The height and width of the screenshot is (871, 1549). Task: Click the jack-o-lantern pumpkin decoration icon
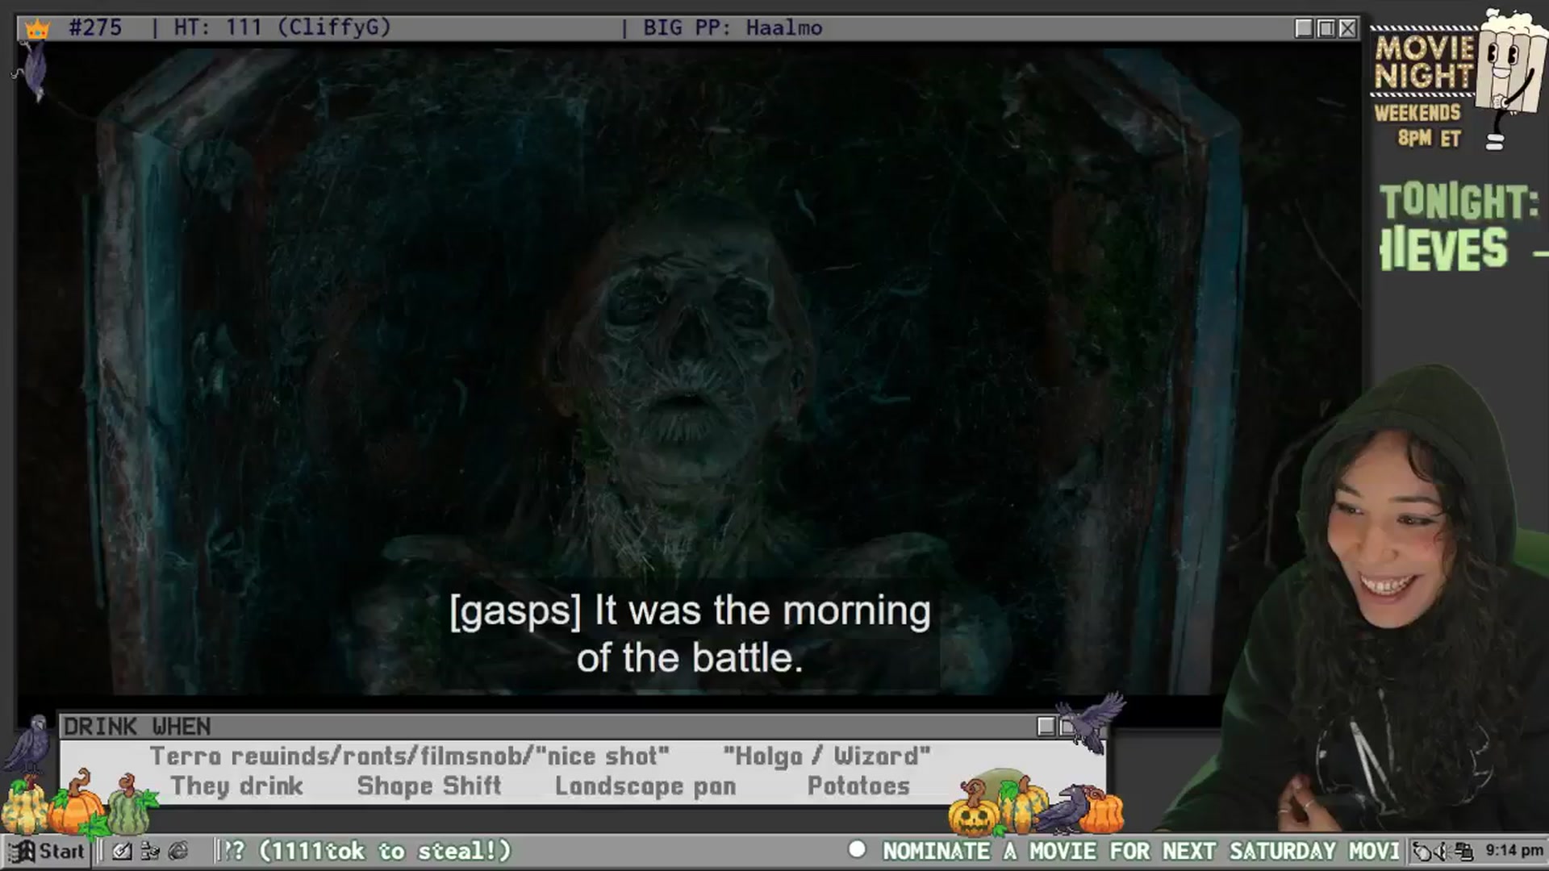tap(973, 808)
